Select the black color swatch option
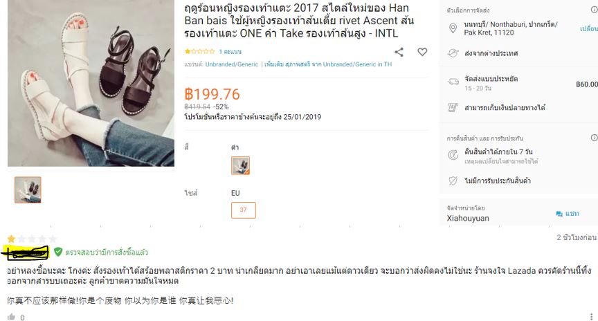Viewport: 598px width, 321px height. click(x=240, y=165)
